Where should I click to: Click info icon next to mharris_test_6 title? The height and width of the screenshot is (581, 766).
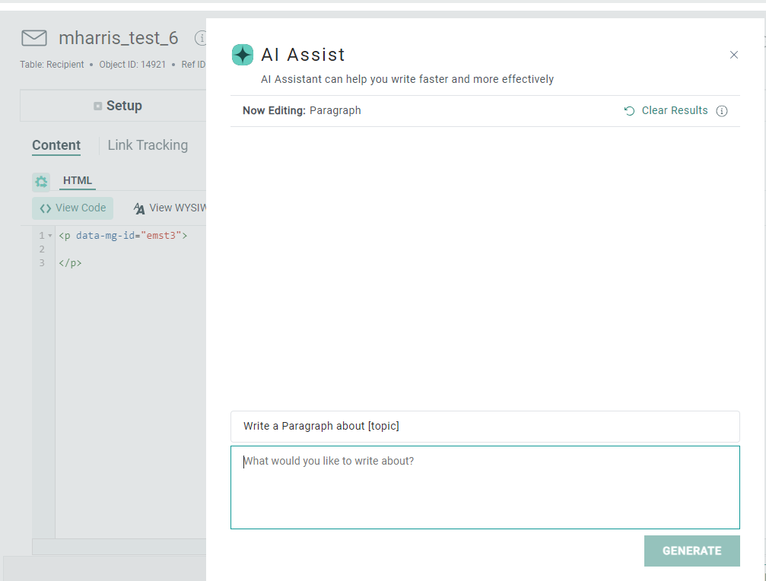click(x=201, y=38)
